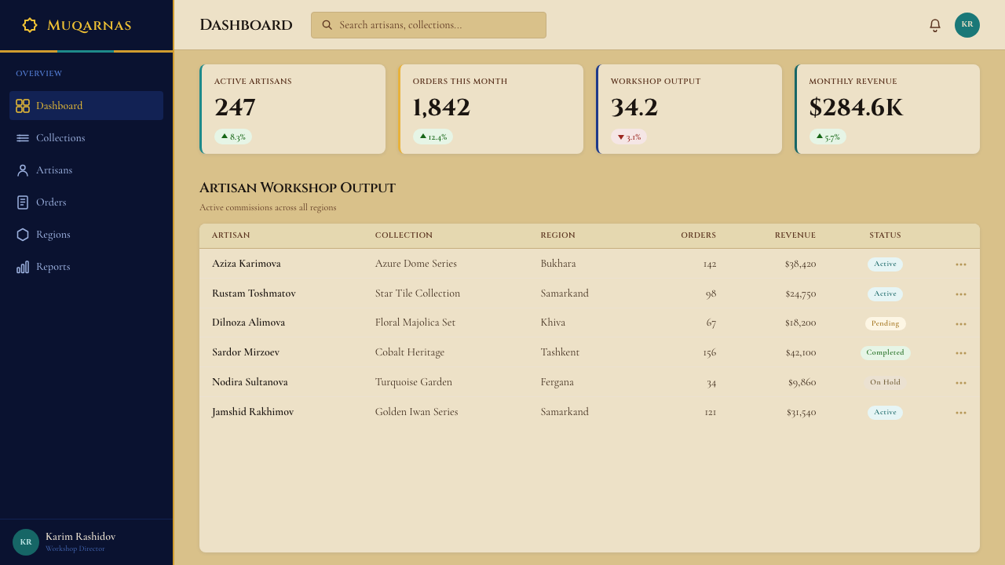1005x565 pixels.
Task: Open Collections in sidebar
Action: pos(86,138)
